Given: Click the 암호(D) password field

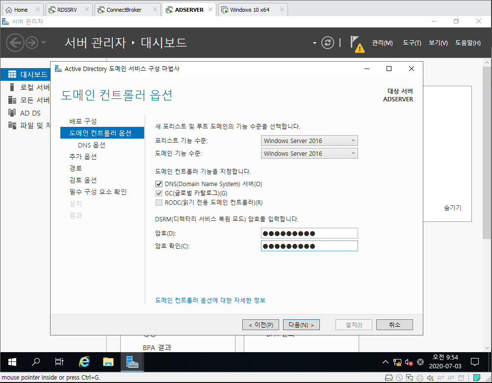Looking at the screenshot, I should coord(309,233).
